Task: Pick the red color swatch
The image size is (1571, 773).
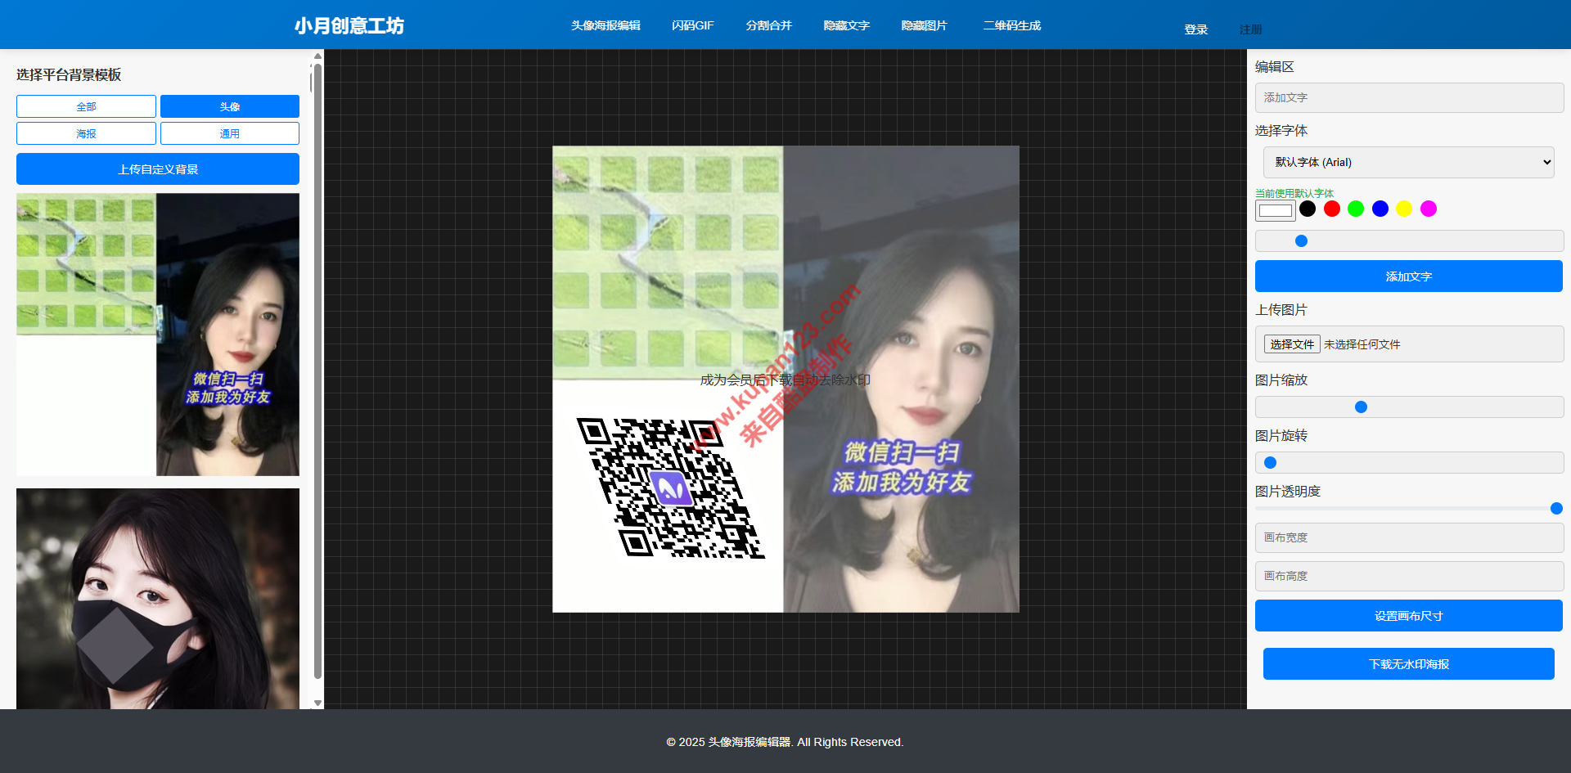Action: pyautogui.click(x=1332, y=209)
